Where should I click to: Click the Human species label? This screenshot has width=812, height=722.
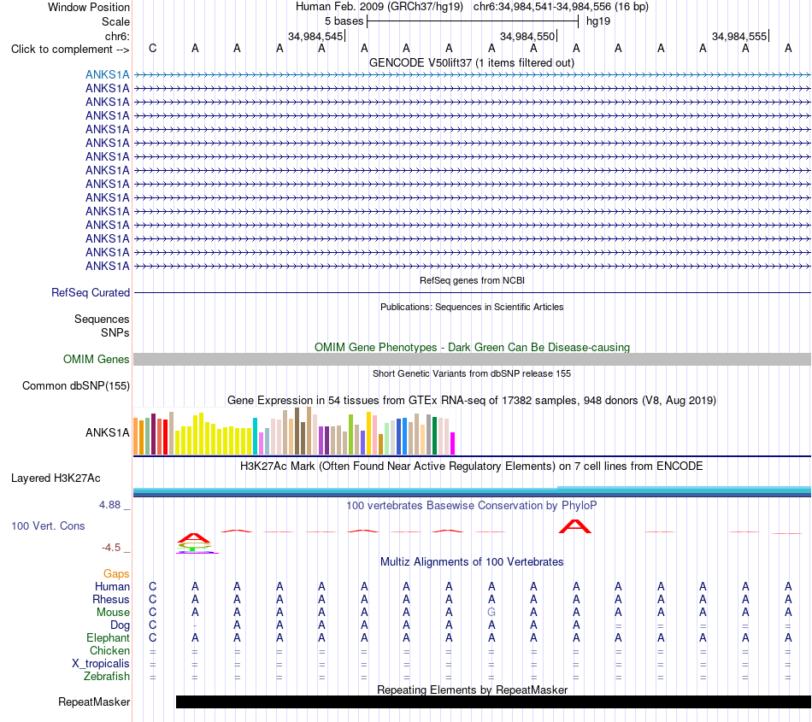tap(112, 586)
